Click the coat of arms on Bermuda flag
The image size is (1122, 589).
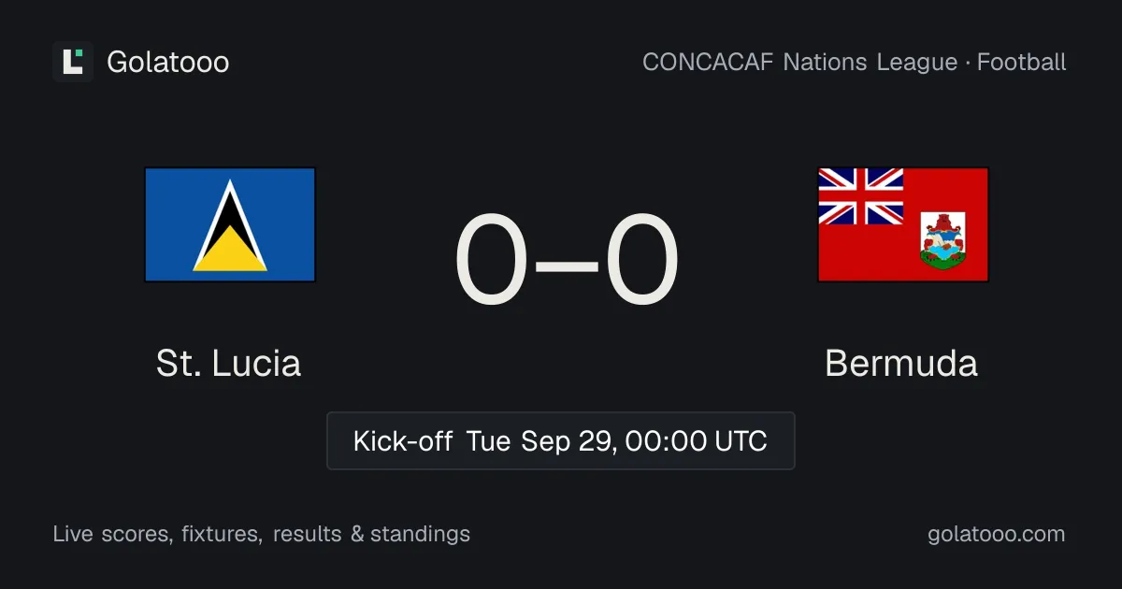943,240
